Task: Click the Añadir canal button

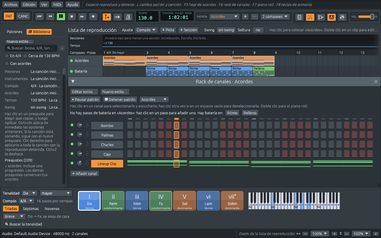Action: pos(85,173)
